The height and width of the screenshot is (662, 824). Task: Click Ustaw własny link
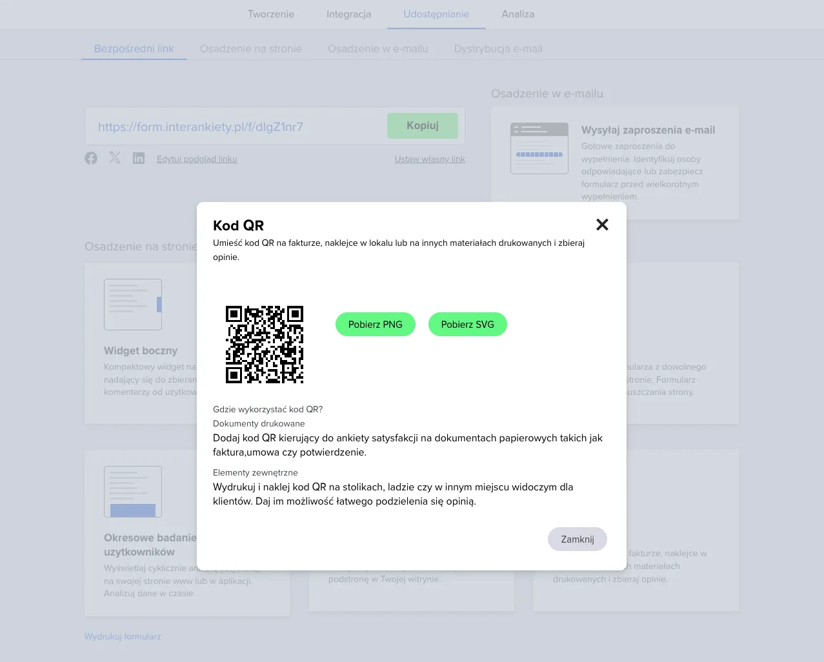(430, 159)
